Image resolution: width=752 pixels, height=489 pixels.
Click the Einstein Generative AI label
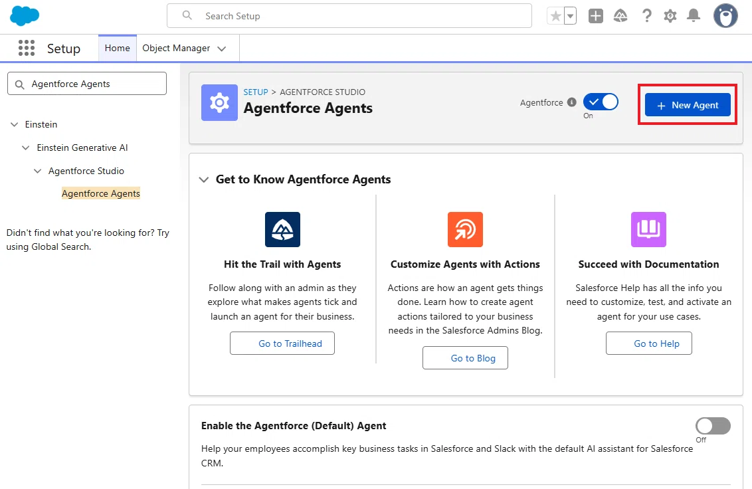82,147
